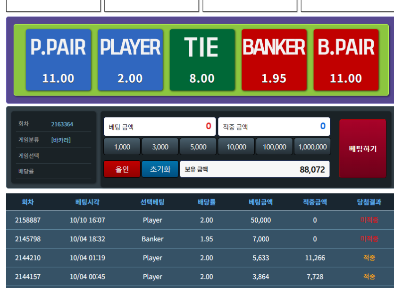This screenshot has width=394, height=288.
Task: Click history round 2144210
Action: (x=28, y=258)
